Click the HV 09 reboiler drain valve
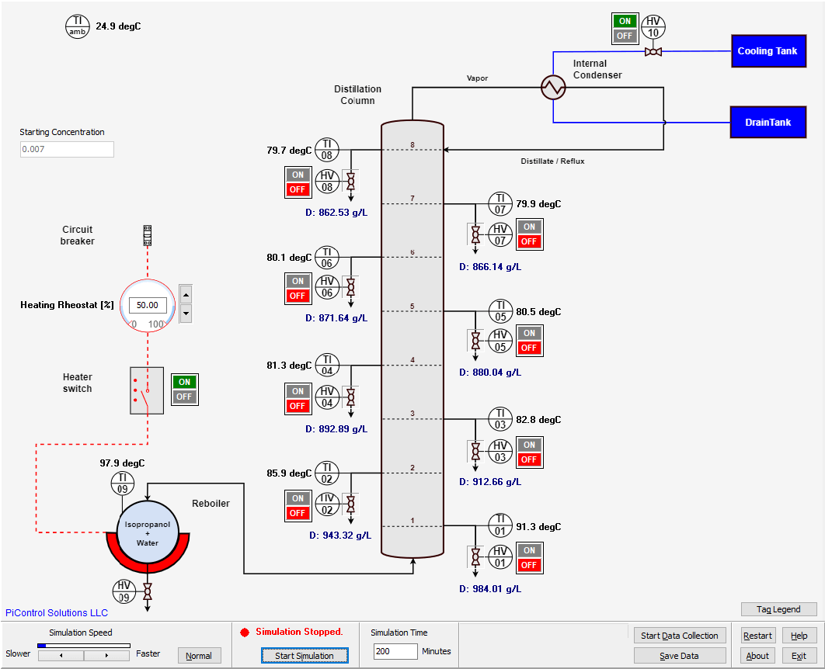The image size is (825, 669). coord(147,593)
